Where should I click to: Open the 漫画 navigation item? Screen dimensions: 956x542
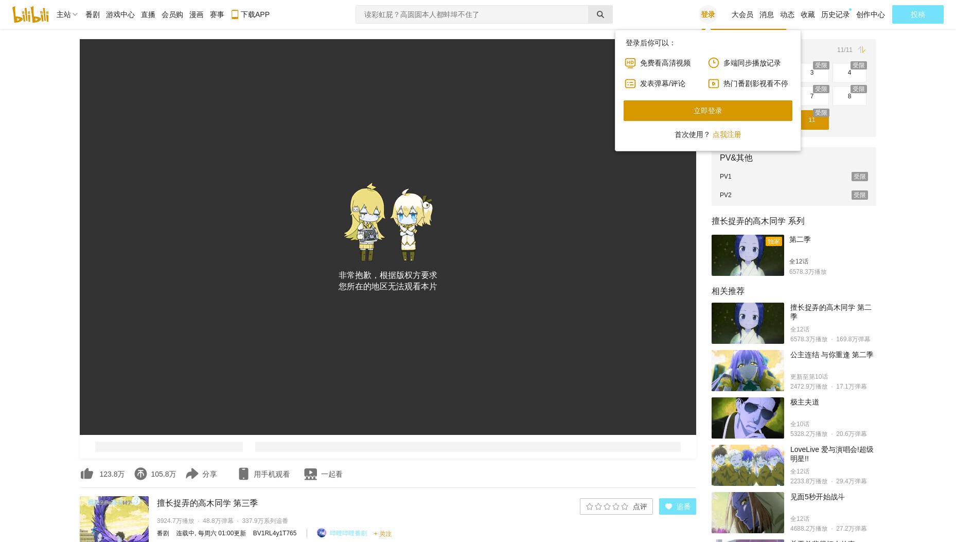pos(197,14)
